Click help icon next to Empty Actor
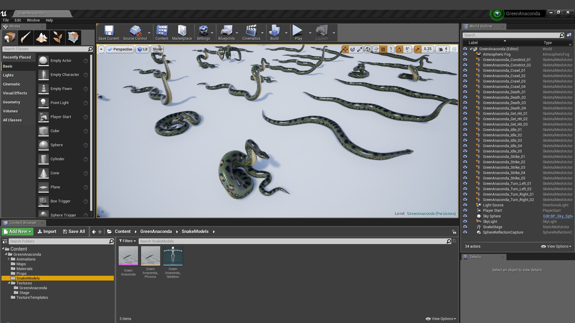This screenshot has width=575, height=323. point(86,61)
